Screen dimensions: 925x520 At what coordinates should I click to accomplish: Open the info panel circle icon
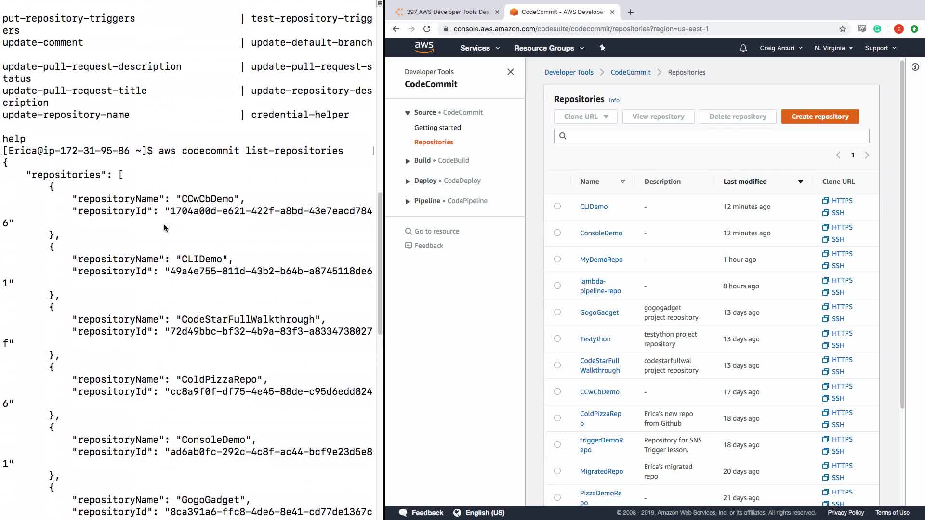coord(915,67)
